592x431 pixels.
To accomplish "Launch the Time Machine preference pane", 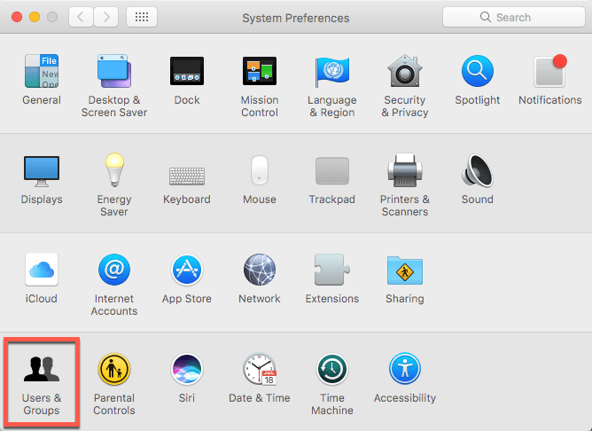I will pyautogui.click(x=332, y=370).
